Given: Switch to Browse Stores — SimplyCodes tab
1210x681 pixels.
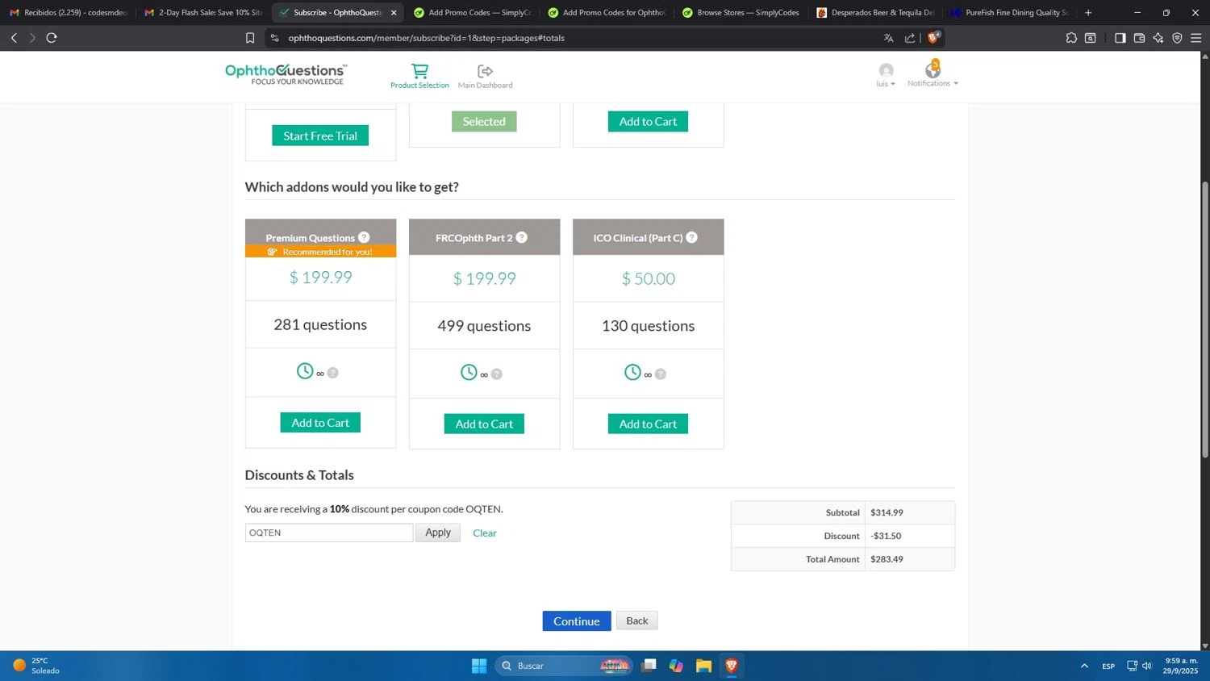Looking at the screenshot, I should point(741,12).
